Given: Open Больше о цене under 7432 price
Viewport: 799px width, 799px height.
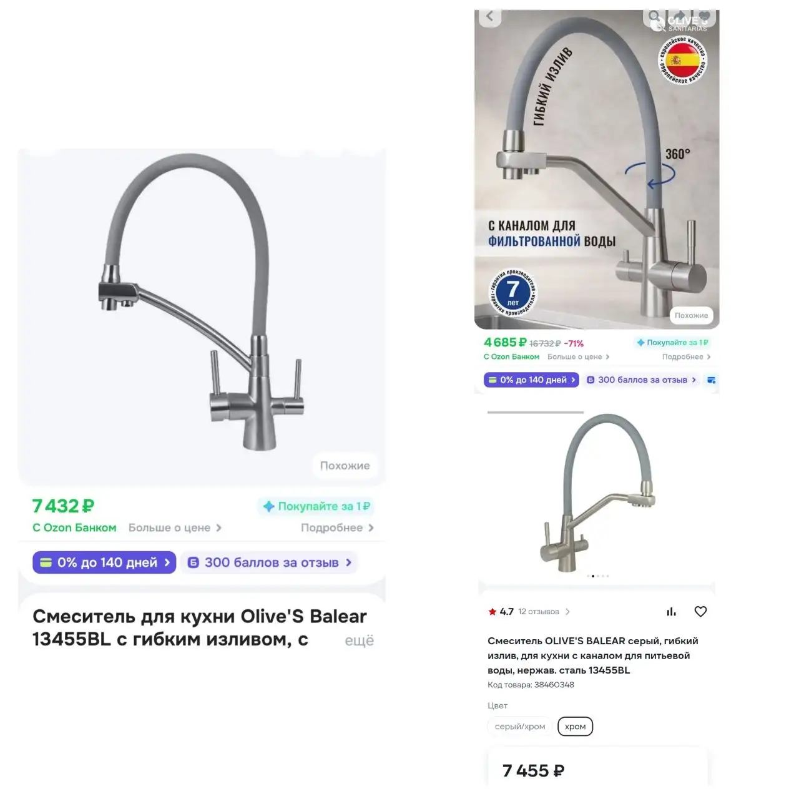Looking at the screenshot, I should 175,528.
